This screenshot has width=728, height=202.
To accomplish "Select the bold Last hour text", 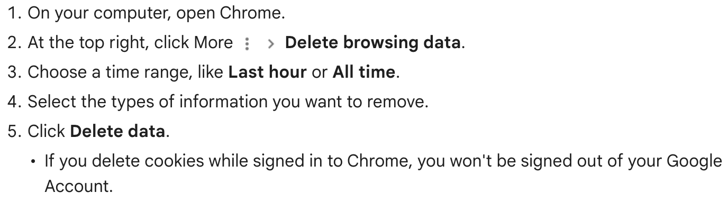I will [267, 72].
